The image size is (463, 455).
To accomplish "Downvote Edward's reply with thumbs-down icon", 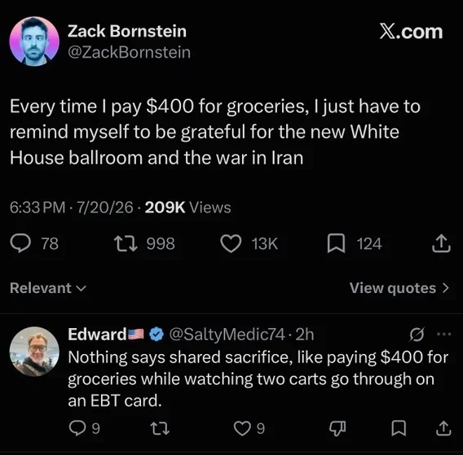I will pyautogui.click(x=337, y=428).
